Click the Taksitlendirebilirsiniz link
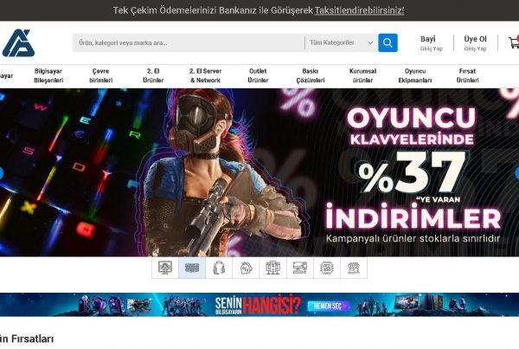Viewport: 519px width, 349px height. point(359,10)
